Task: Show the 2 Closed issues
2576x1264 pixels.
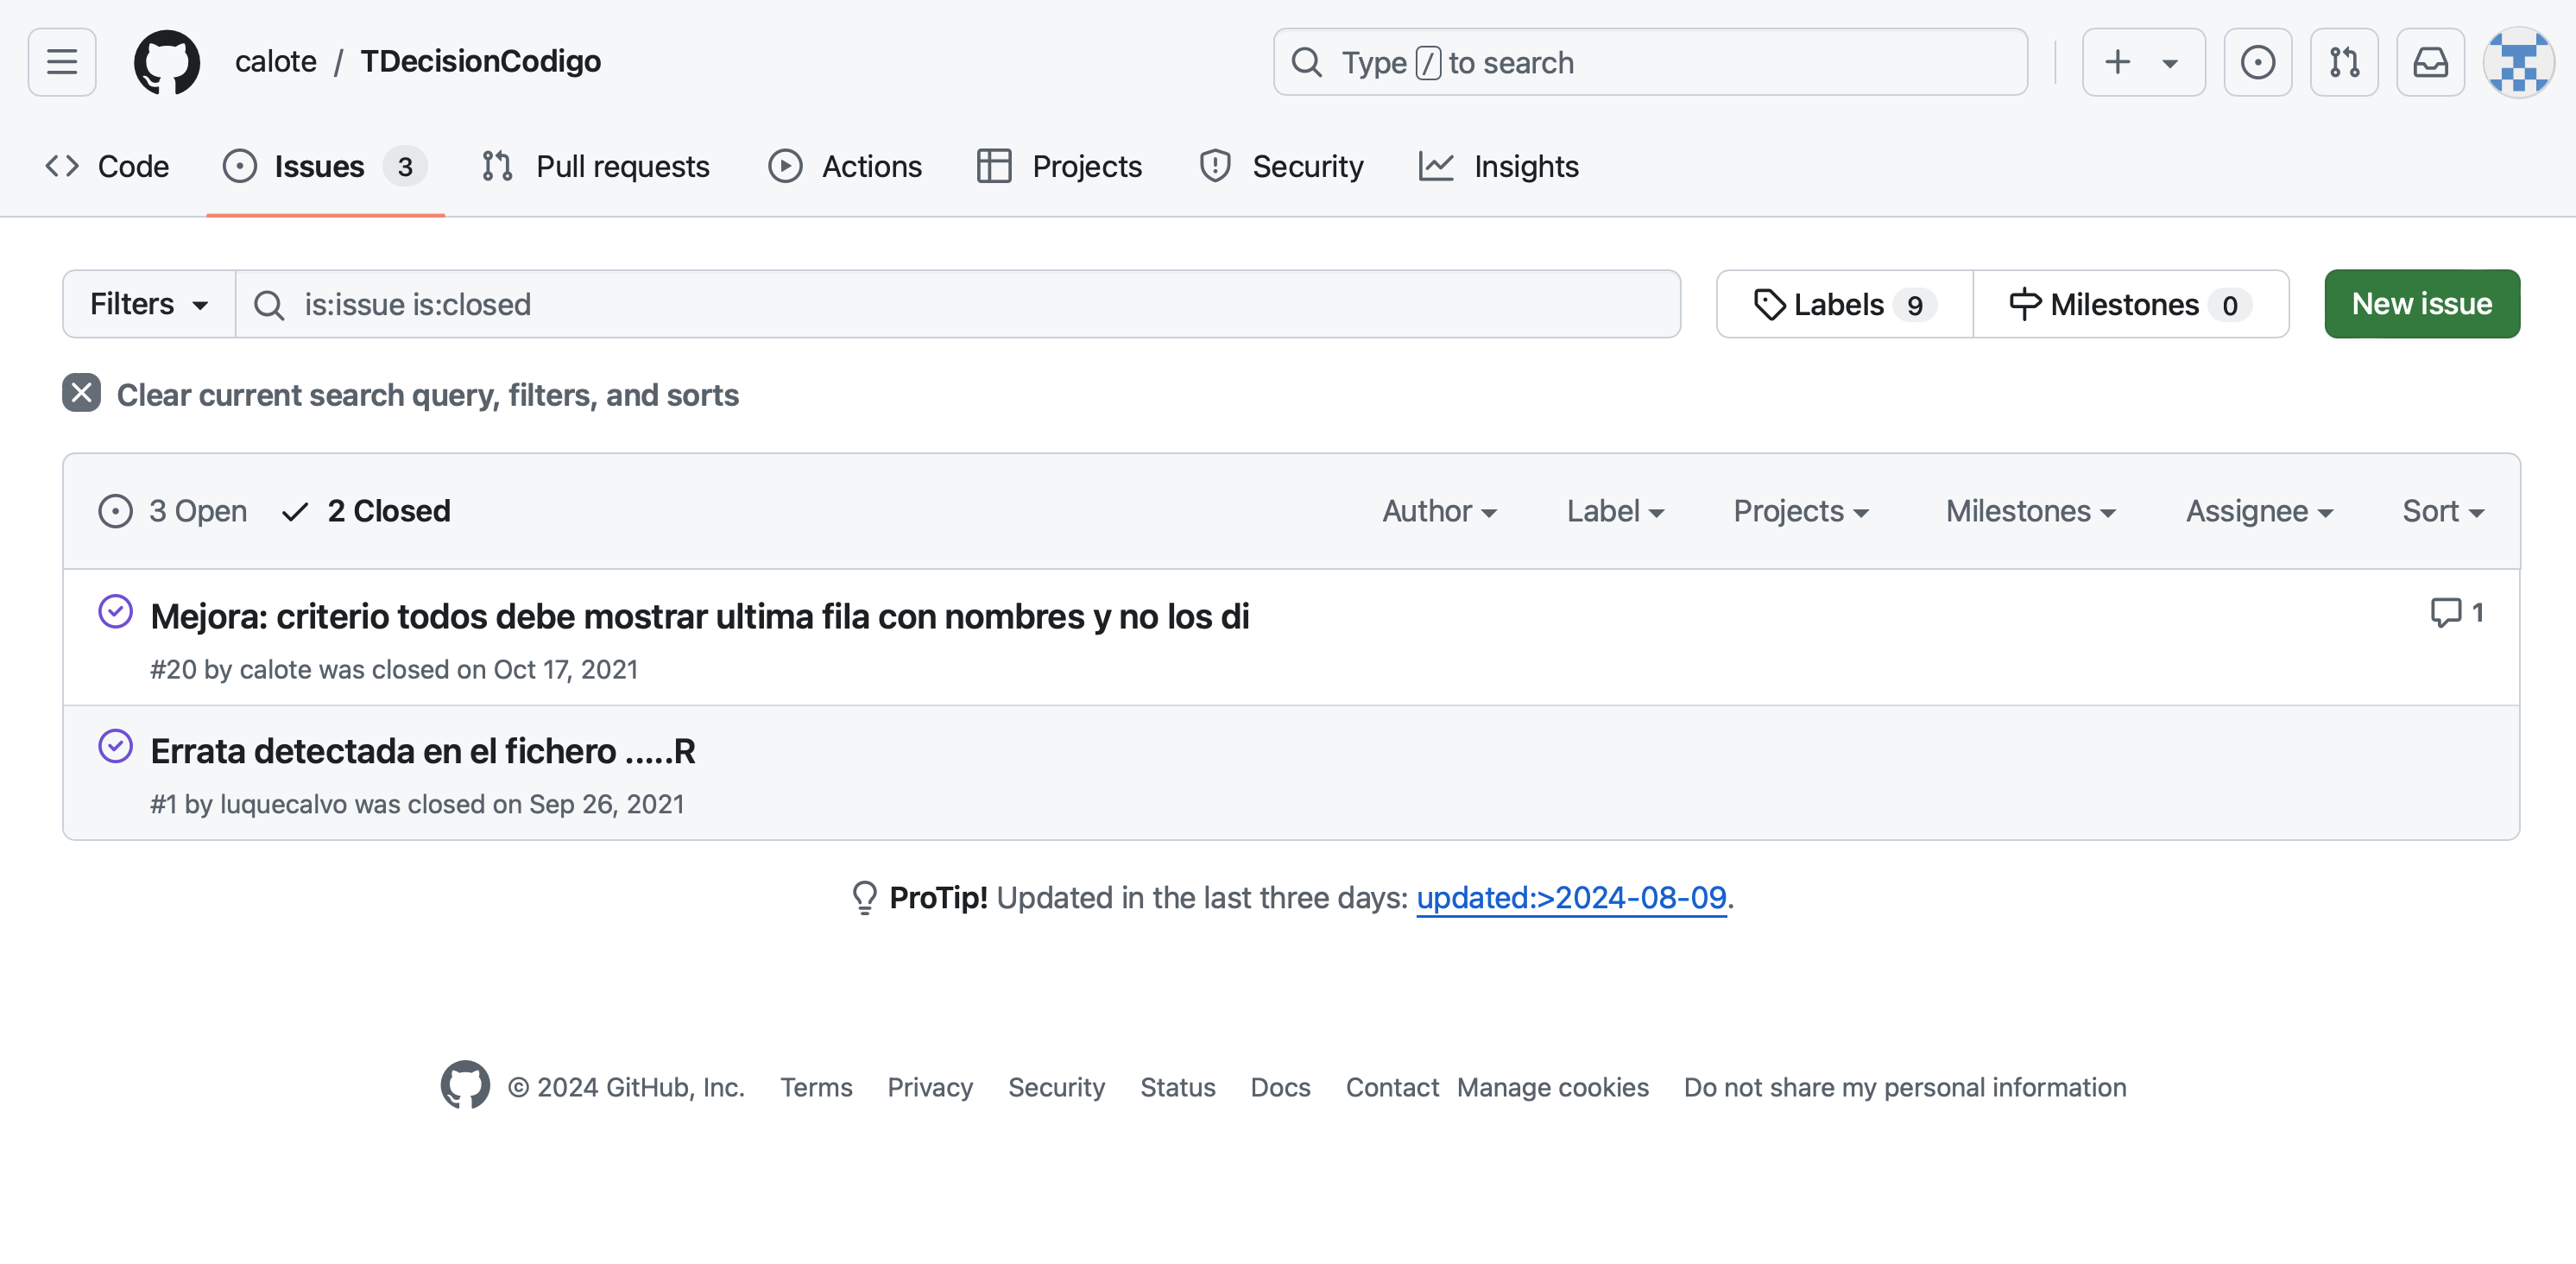Action: 366,511
